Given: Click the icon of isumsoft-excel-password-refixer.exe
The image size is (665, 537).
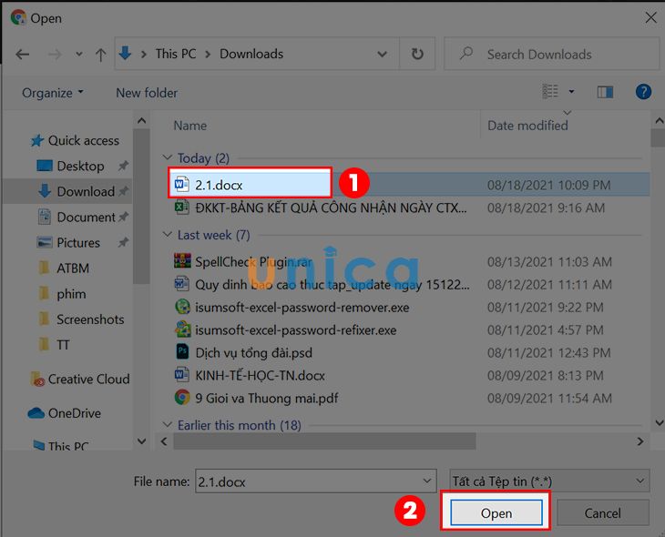Looking at the screenshot, I should point(182,329).
